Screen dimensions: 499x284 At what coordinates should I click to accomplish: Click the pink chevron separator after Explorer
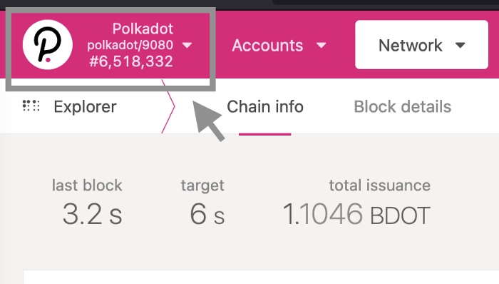(x=168, y=106)
